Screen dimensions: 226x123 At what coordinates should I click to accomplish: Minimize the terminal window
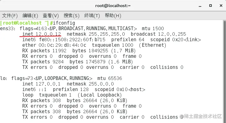pos(200,6)
